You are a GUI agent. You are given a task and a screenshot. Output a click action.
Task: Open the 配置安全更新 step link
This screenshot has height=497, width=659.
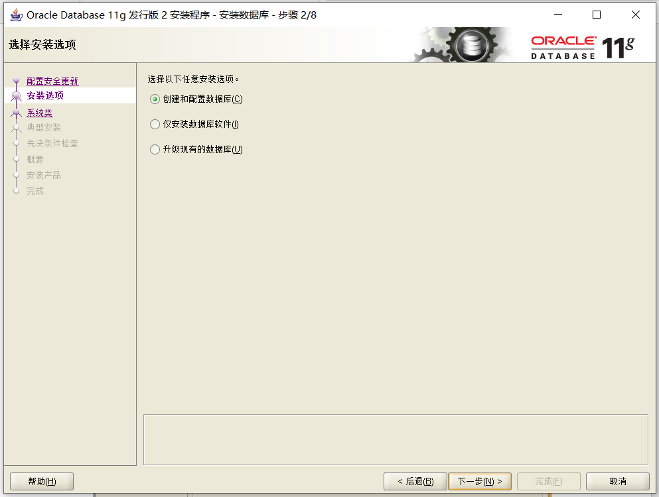(52, 81)
